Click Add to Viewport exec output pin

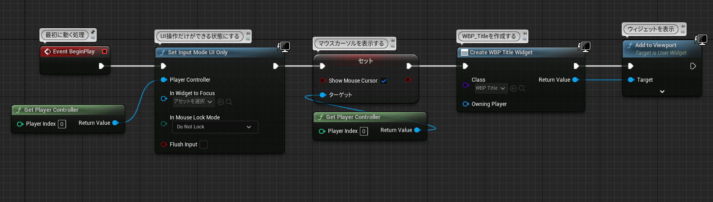(x=693, y=66)
